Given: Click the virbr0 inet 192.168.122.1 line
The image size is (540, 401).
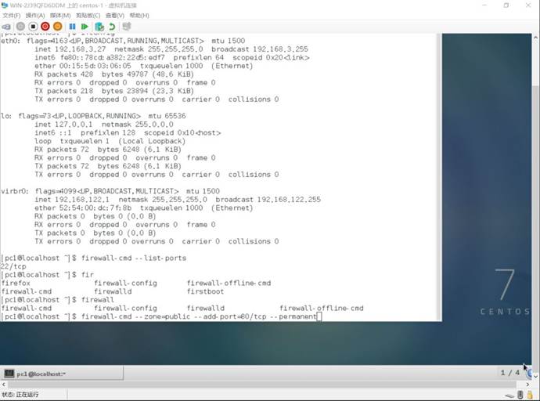Looking at the screenshot, I should tap(178, 200).
